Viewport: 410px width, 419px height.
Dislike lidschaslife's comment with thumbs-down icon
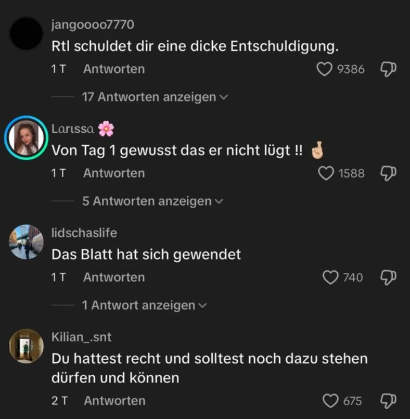[388, 277]
